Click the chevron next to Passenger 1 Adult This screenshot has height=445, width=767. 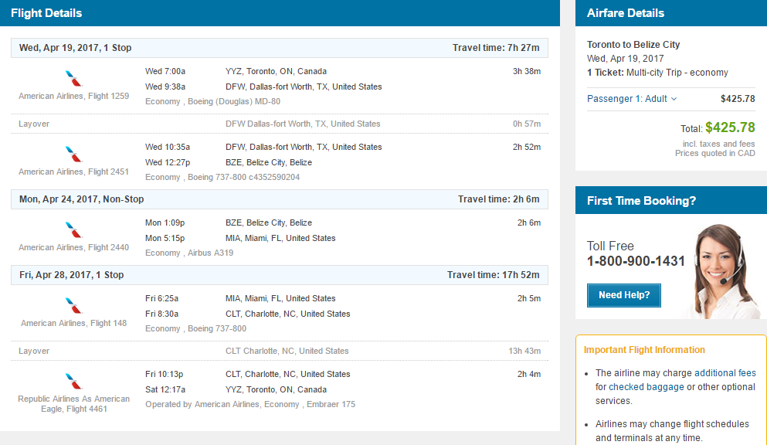[x=674, y=99]
